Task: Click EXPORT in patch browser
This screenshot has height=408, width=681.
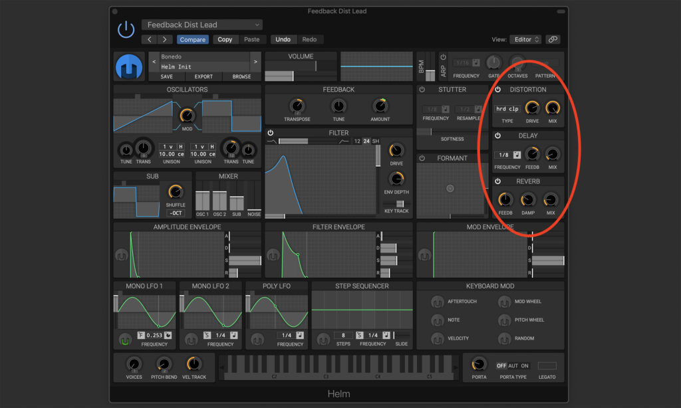Action: pyautogui.click(x=204, y=77)
